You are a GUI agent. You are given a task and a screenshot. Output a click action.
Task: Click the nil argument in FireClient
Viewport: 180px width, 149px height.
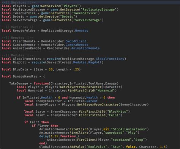(106, 129)
